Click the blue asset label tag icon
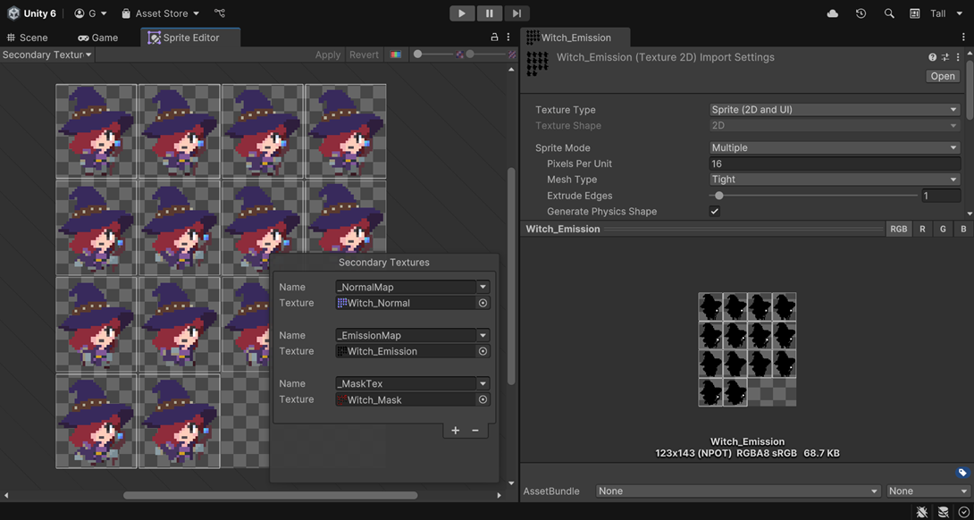 pos(962,473)
